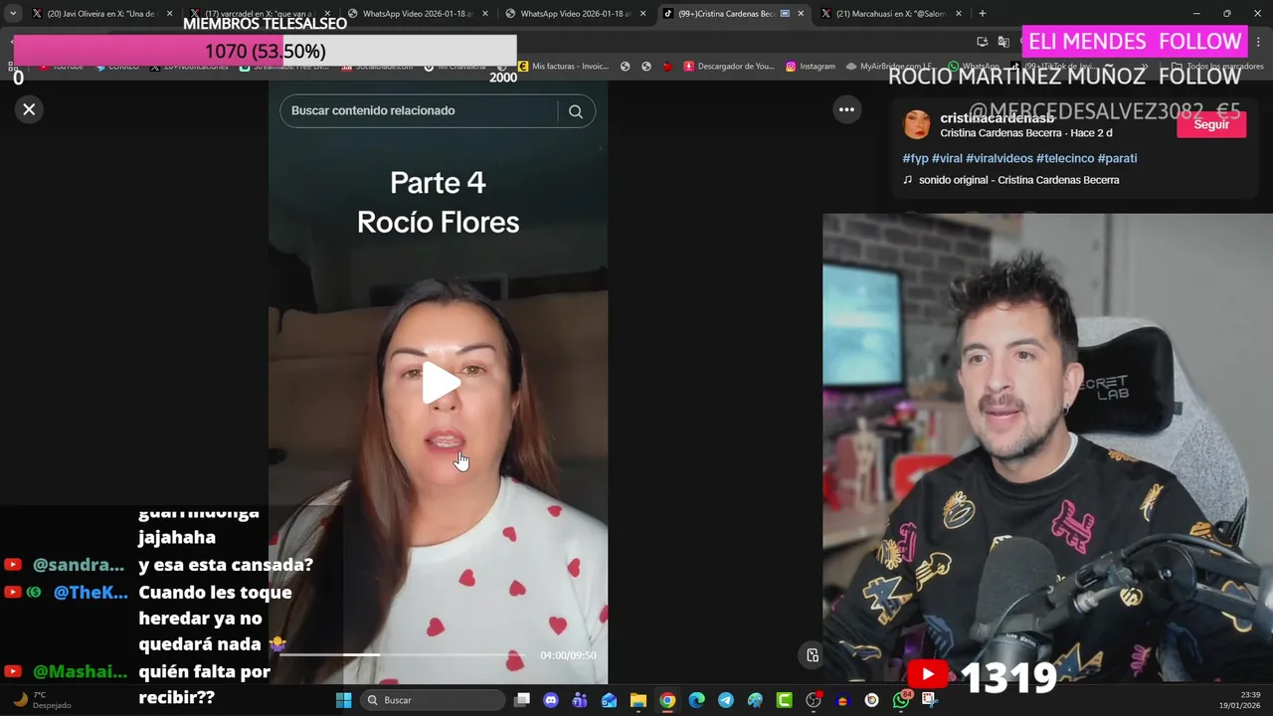Viewport: 1273px width, 716px height.
Task: Click the #telecinco hashtag
Action: (x=1065, y=158)
